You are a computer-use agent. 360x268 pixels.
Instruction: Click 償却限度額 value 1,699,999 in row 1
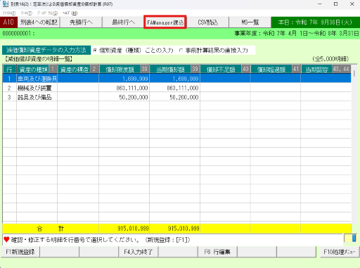pyautogui.click(x=135, y=79)
